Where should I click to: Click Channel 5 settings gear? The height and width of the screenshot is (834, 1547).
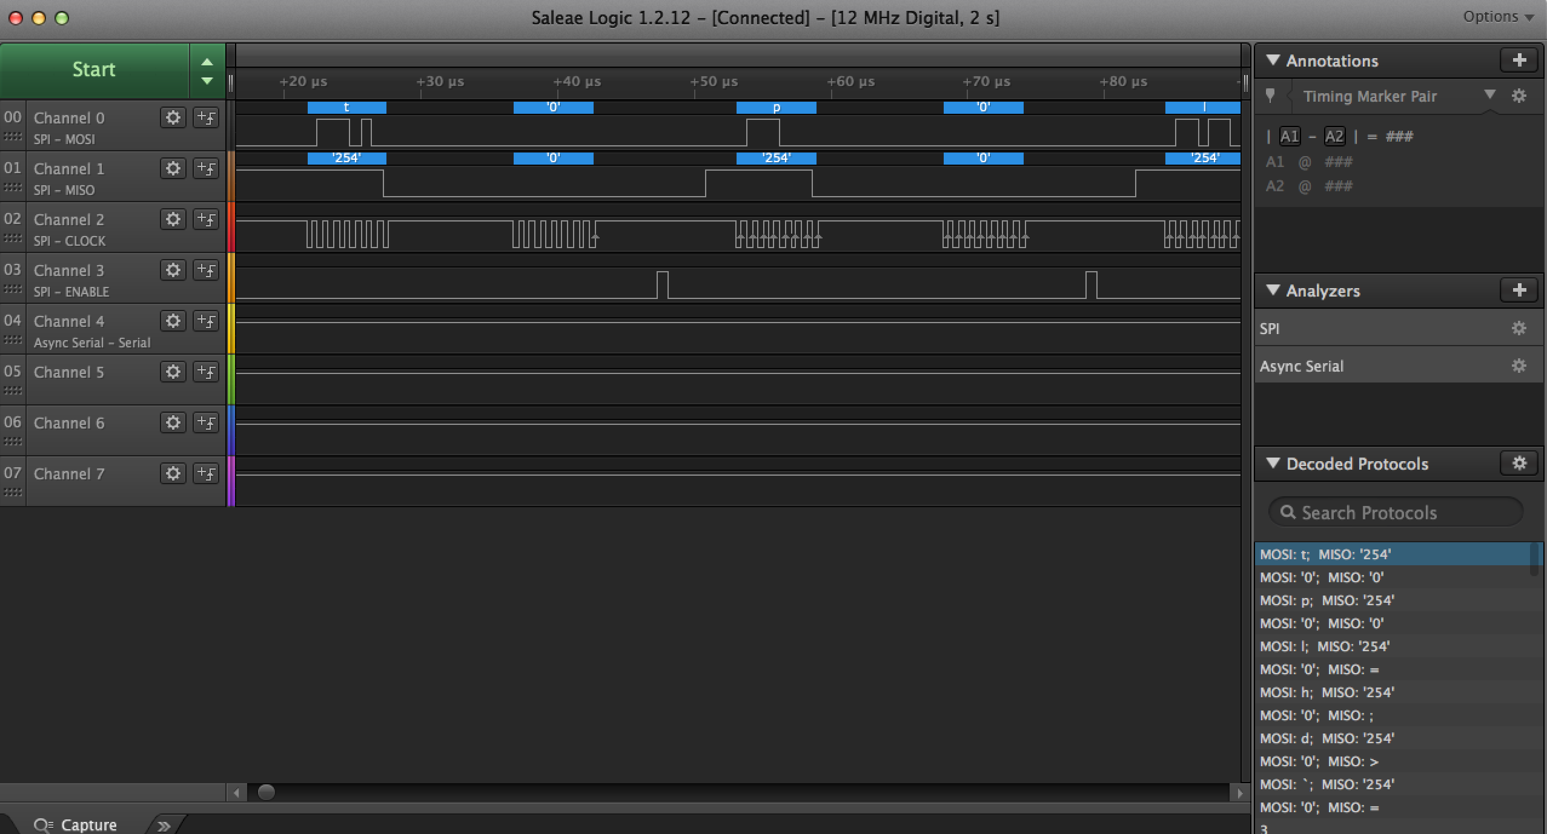point(173,372)
